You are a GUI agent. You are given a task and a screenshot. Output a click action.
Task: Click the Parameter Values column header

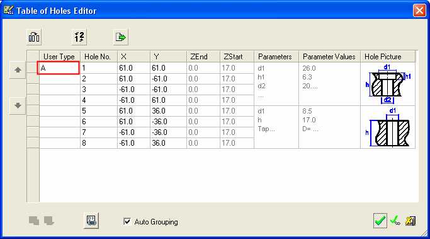[329, 57]
